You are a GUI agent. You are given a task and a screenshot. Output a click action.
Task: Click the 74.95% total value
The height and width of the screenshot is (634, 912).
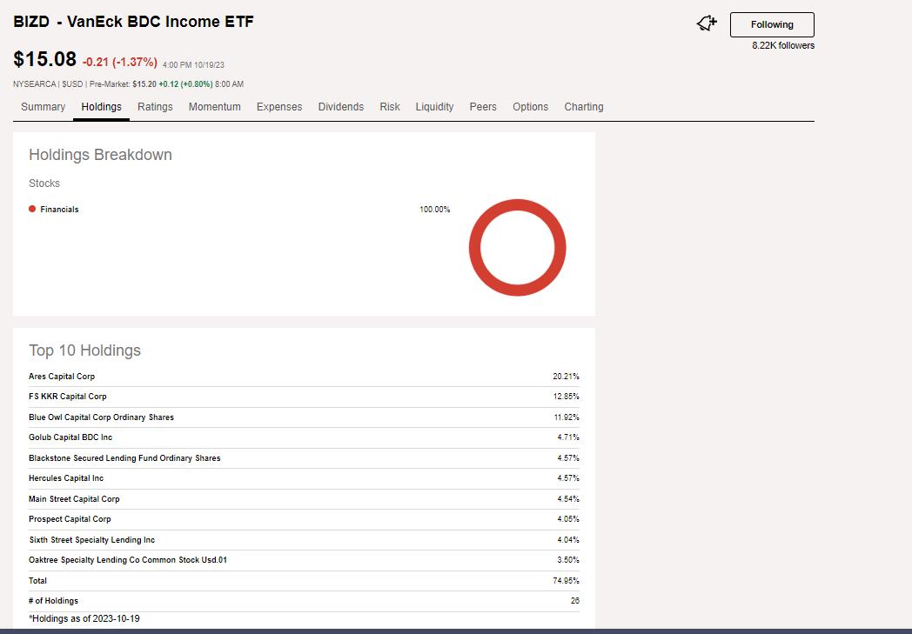click(x=566, y=581)
